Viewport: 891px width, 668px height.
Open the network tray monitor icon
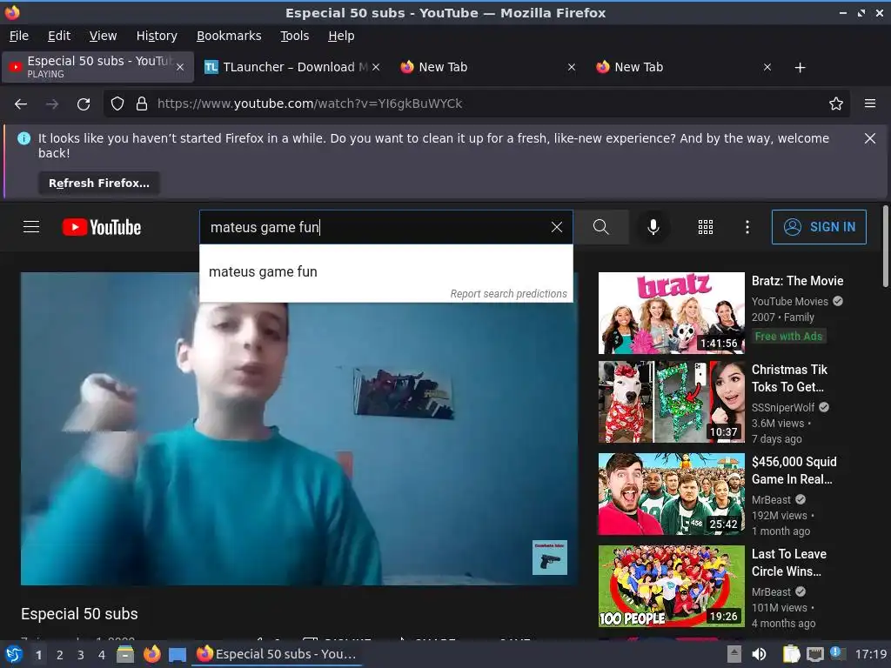click(x=814, y=654)
